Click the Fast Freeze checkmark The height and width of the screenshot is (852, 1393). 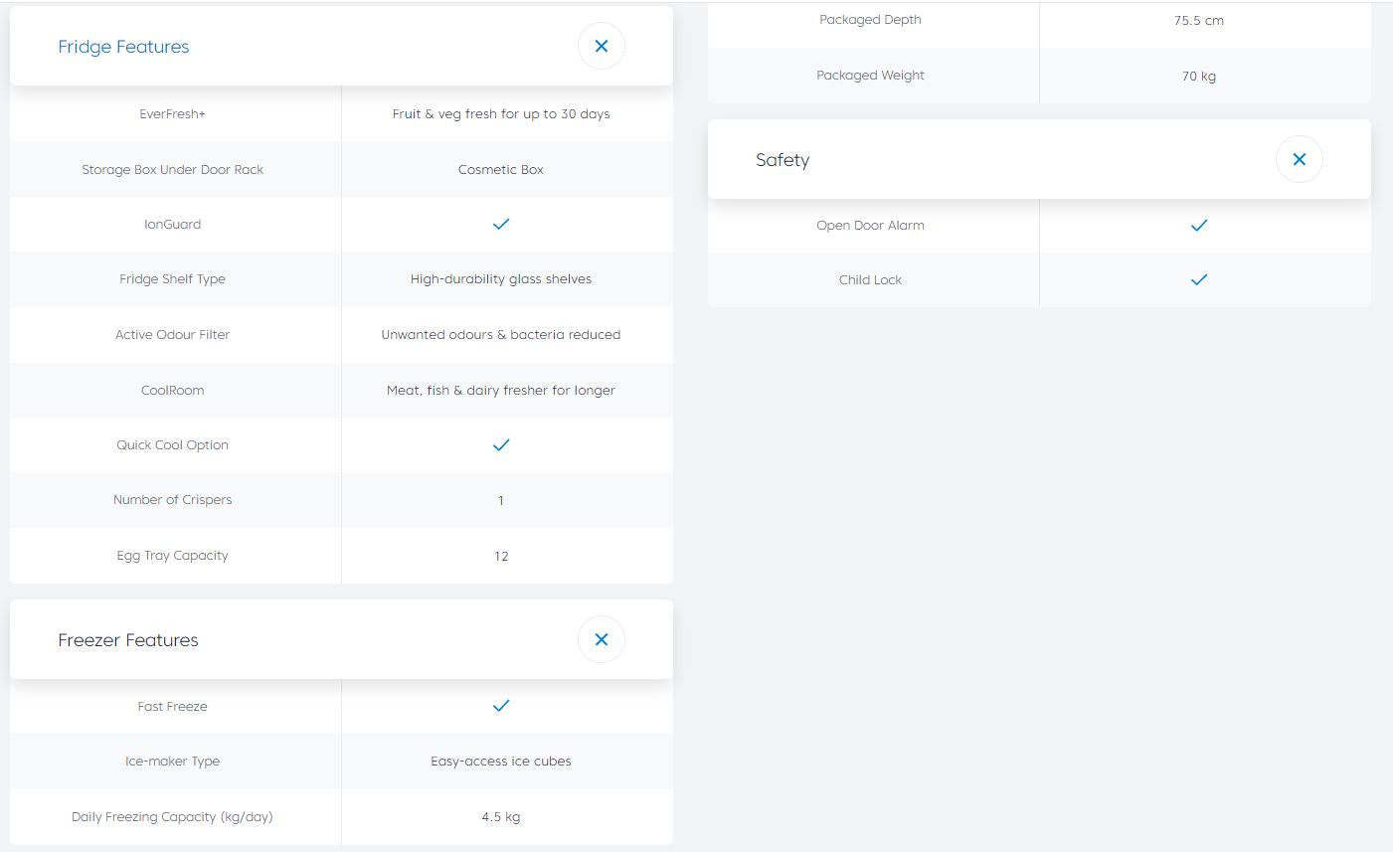coord(501,706)
